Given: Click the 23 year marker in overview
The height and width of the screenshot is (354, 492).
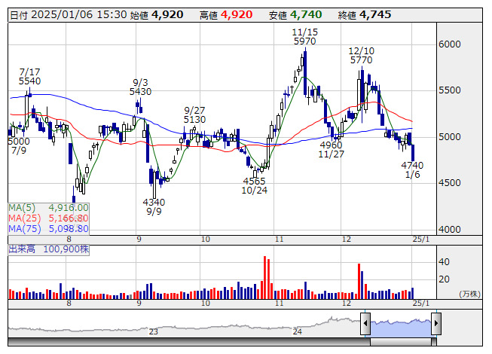Looking at the screenshot, I should [x=154, y=331].
